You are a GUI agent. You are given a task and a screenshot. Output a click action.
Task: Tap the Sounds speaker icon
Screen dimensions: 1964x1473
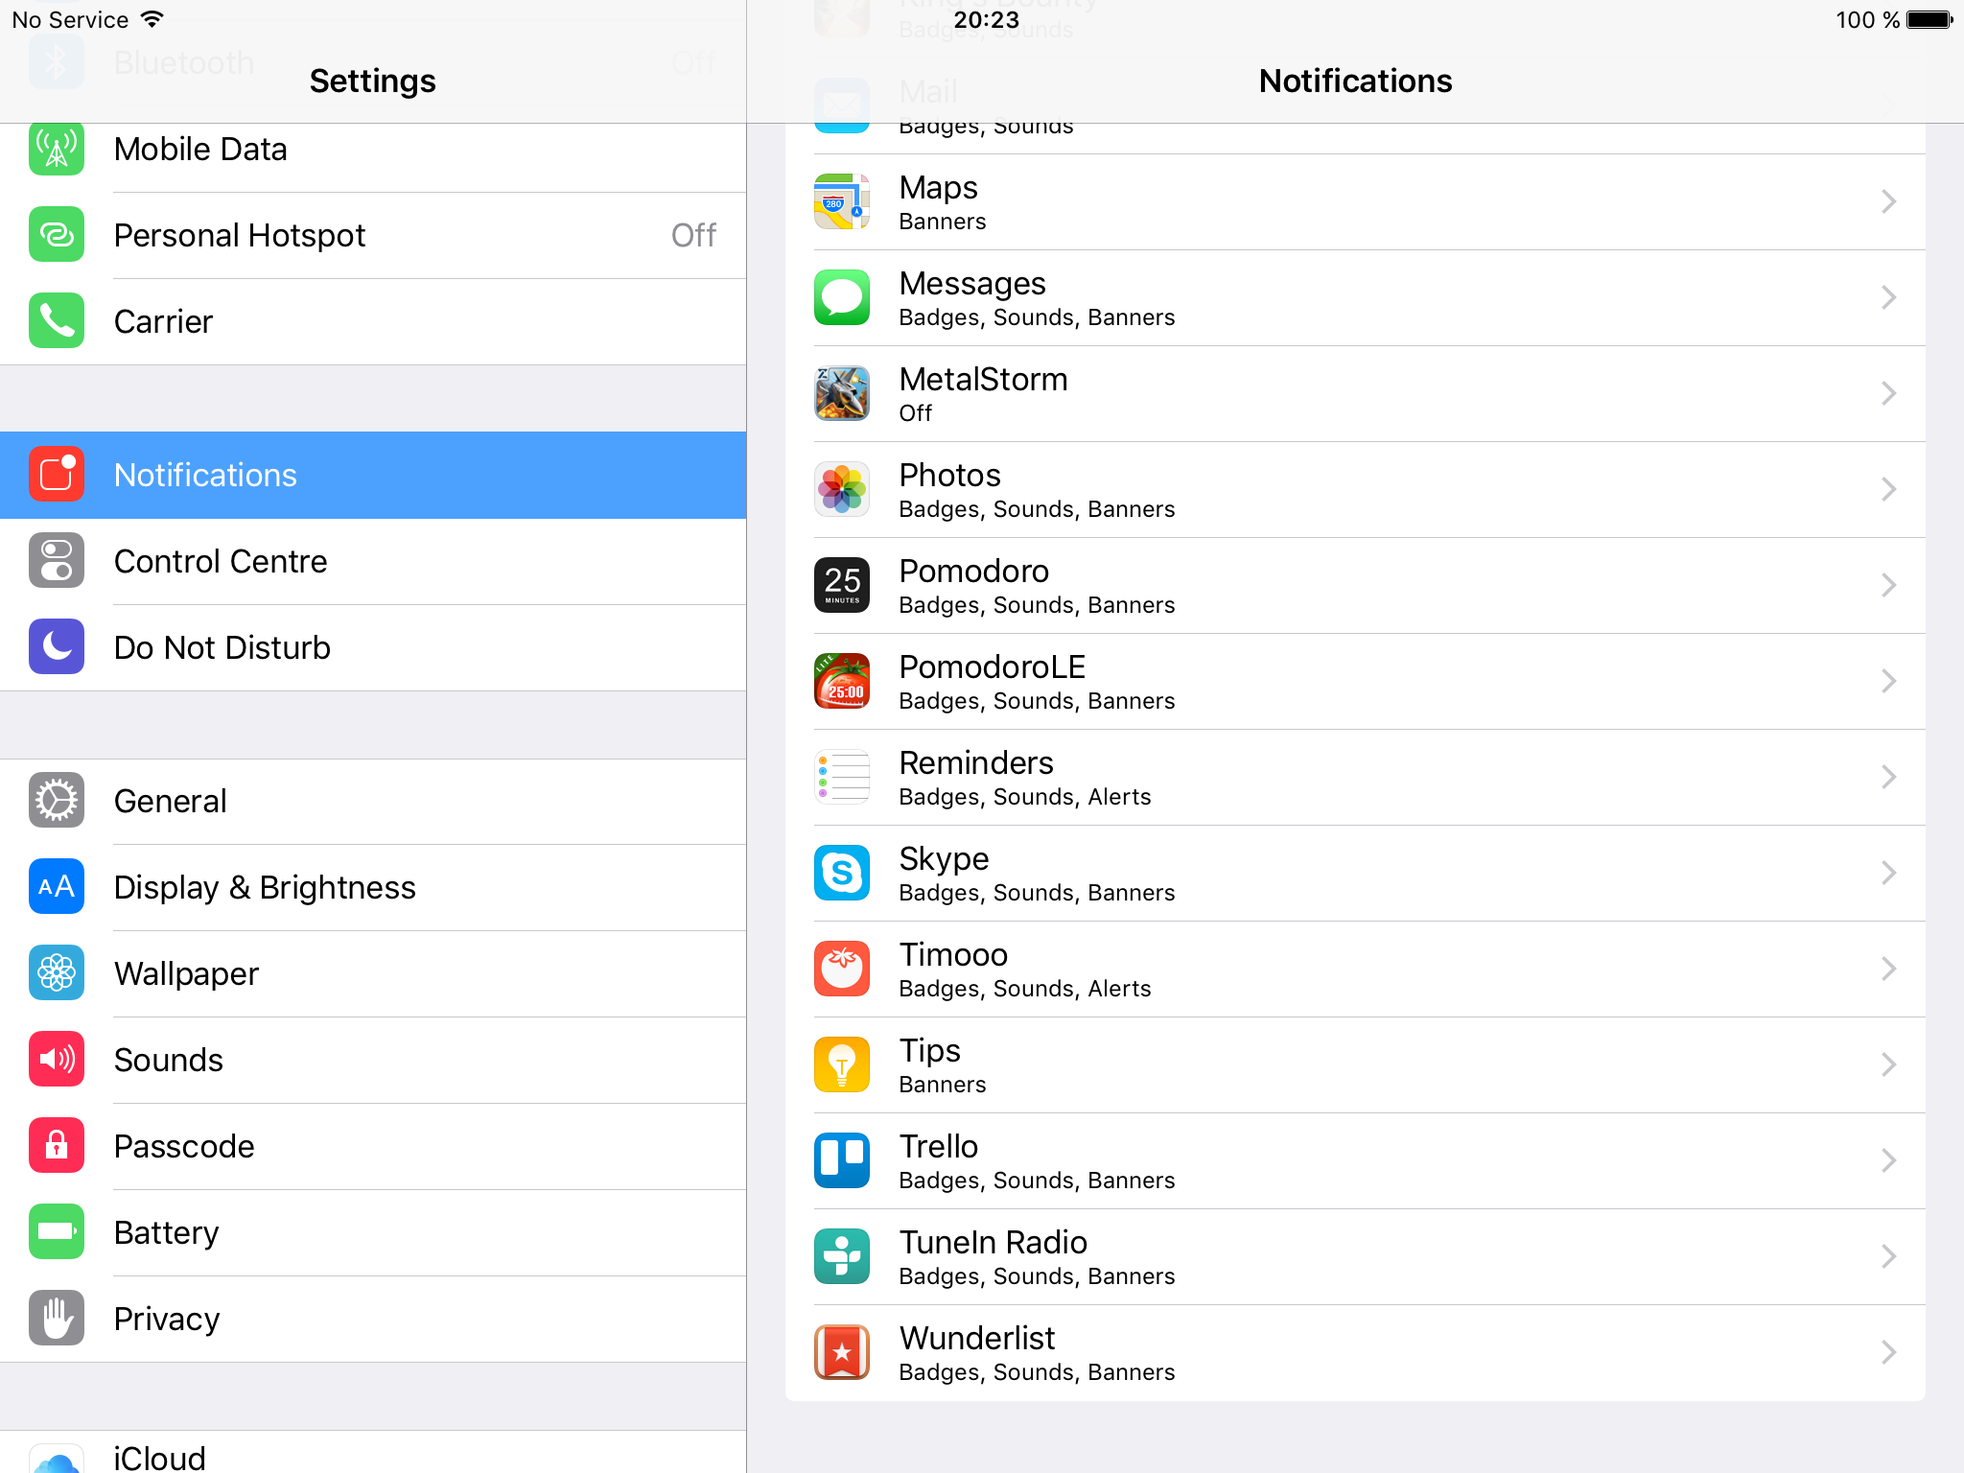pos(57,1060)
